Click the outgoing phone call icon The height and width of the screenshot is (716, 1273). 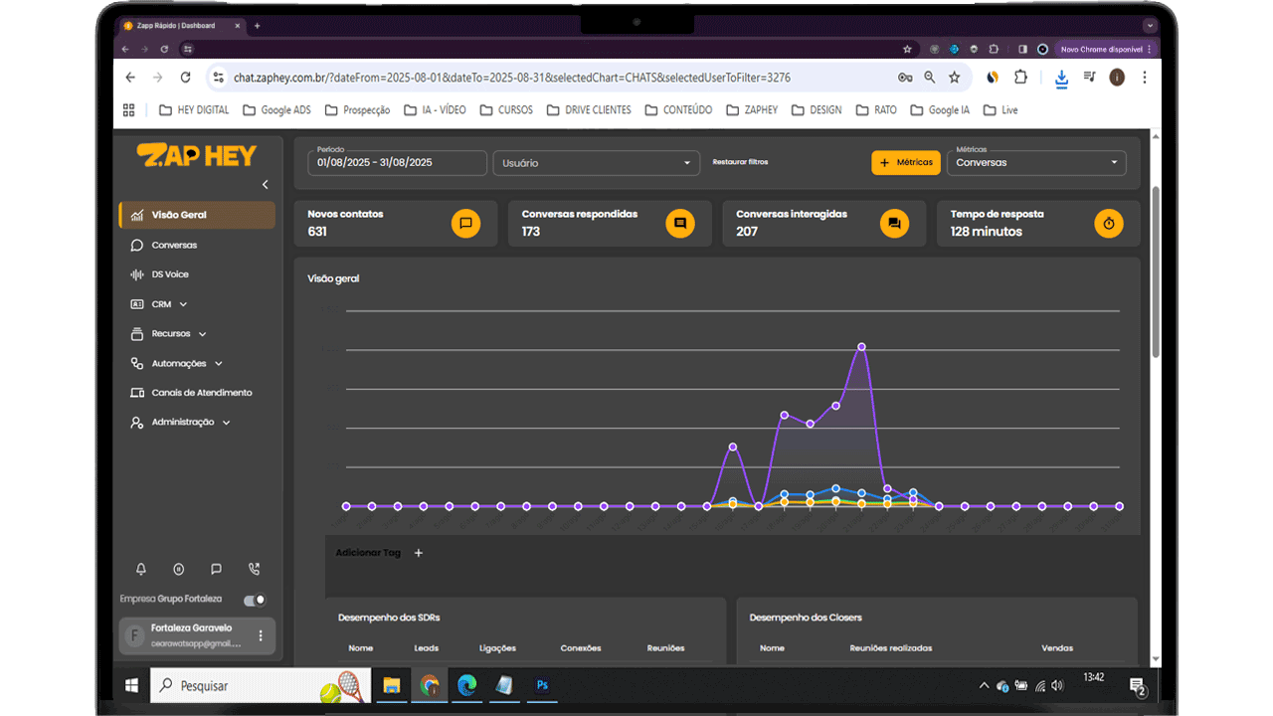(255, 570)
